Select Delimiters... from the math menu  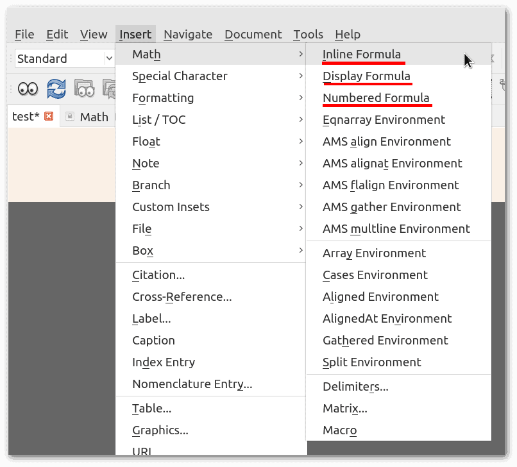click(355, 387)
